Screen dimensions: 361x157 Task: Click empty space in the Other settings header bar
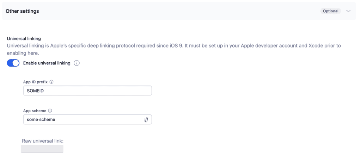coord(179,11)
